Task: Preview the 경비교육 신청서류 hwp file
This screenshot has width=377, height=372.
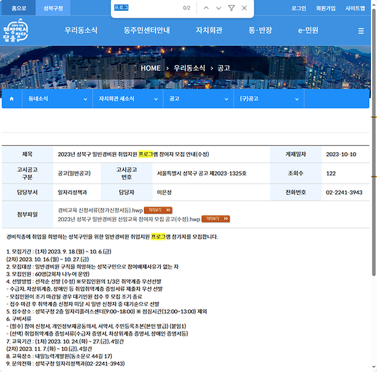Action: coord(158,211)
